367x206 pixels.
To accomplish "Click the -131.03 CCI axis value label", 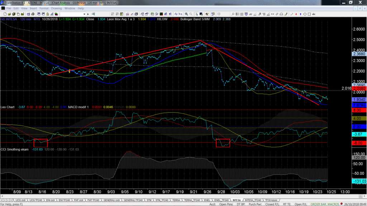I will [359, 181].
